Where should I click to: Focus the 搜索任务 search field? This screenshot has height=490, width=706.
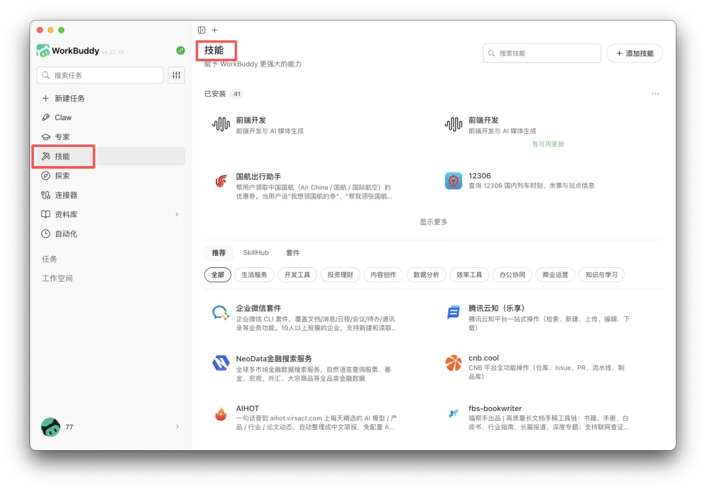pyautogui.click(x=100, y=75)
